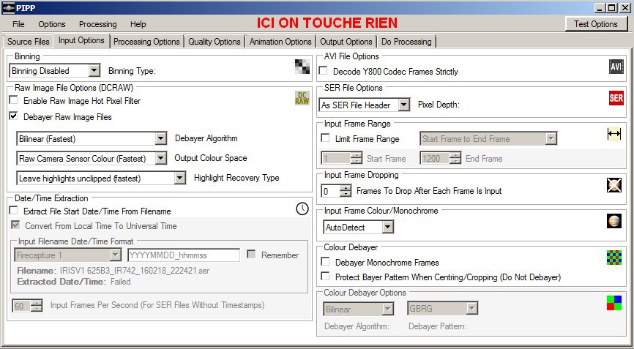Click the clock icon in Date/Time Extraction
Image resolution: width=634 pixels, height=349 pixels.
(302, 209)
